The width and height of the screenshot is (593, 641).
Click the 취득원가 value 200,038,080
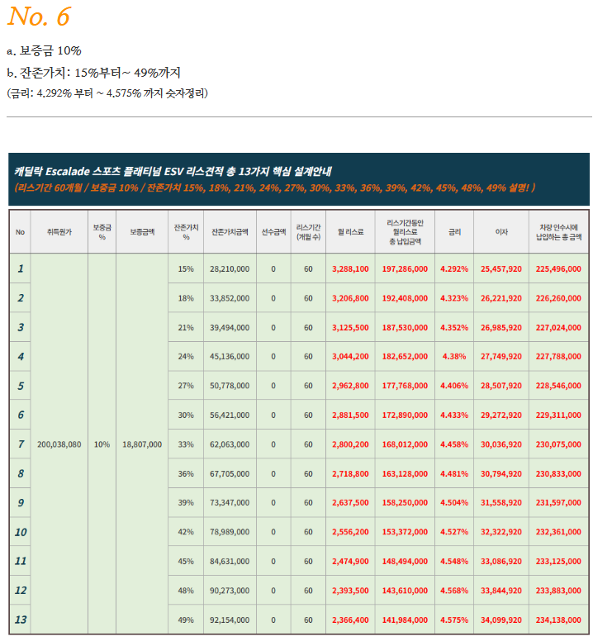[59, 444]
